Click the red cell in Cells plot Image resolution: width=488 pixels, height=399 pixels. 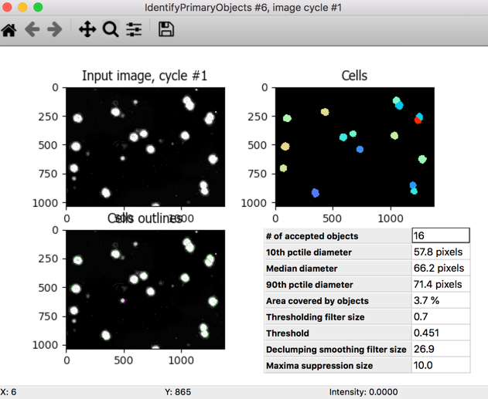tap(418, 120)
